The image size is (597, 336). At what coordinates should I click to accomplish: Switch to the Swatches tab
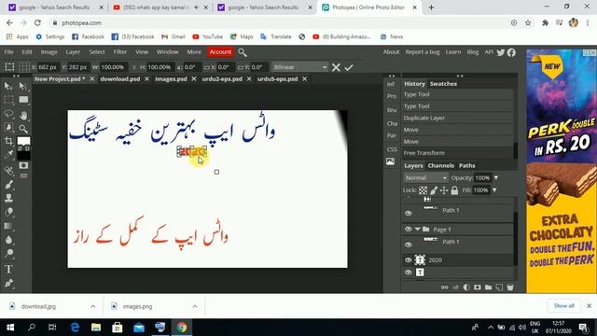pos(443,84)
